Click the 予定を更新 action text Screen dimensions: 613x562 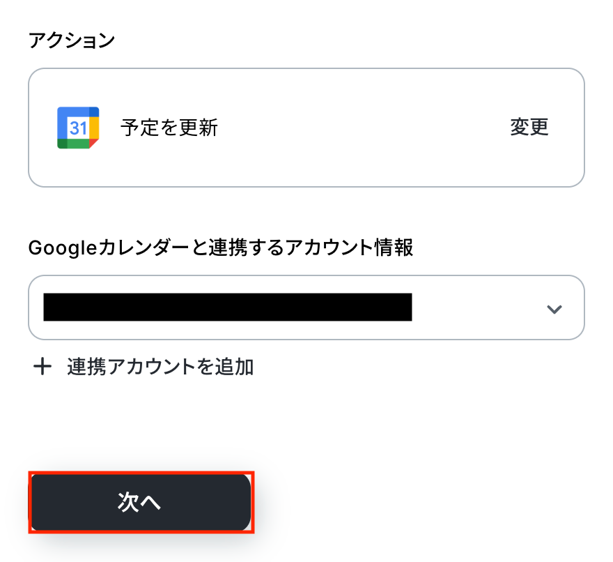click(169, 128)
